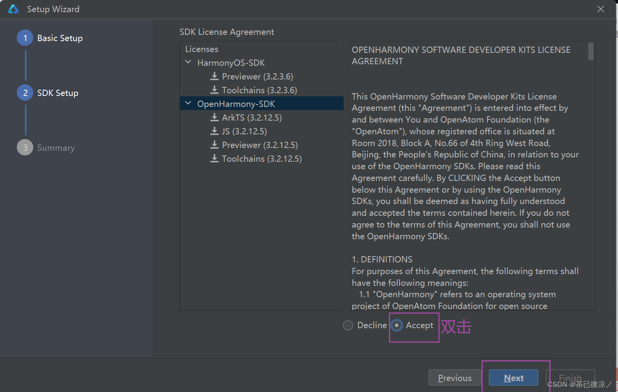Click download icon beside Toolchains (3.2.3.6)

pyautogui.click(x=214, y=90)
